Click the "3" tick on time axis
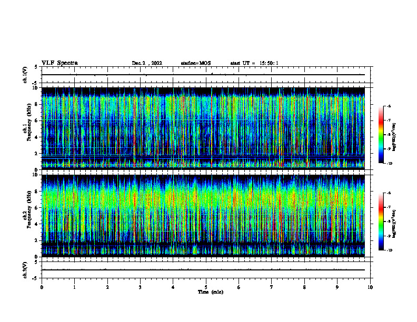The height and width of the screenshot is (322, 417). pyautogui.click(x=140, y=287)
